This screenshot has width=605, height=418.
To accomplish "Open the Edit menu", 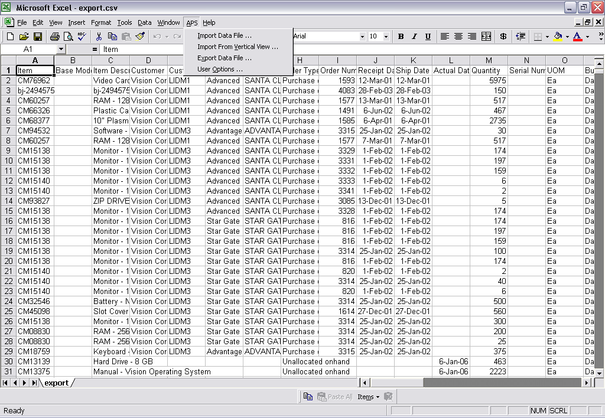I will [x=38, y=22].
